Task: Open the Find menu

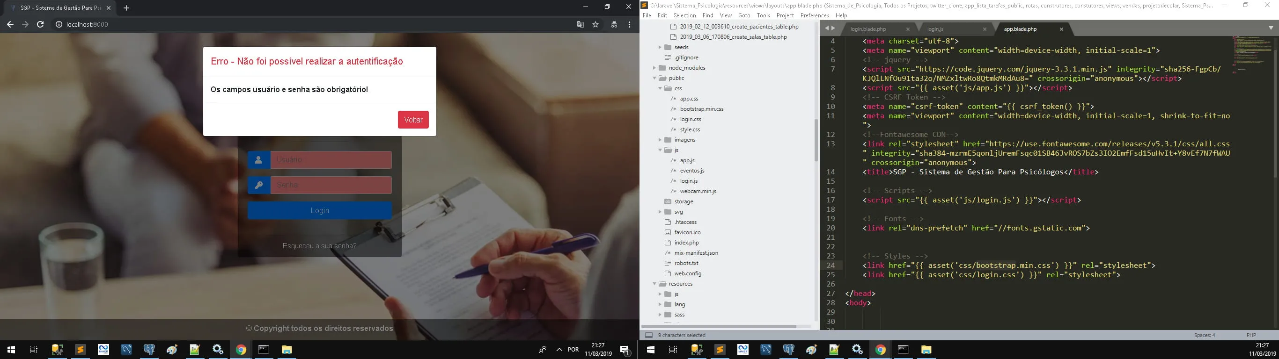Action: tap(708, 15)
